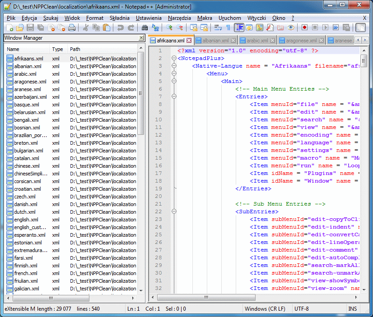This screenshot has height=317, width=373.
Task: Start macro recording with the red record icon
Action: pos(304,28)
